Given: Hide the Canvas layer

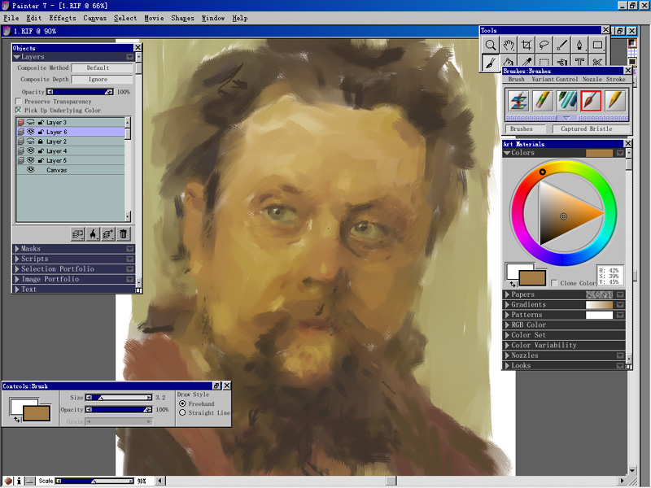Looking at the screenshot, I should 31,170.
